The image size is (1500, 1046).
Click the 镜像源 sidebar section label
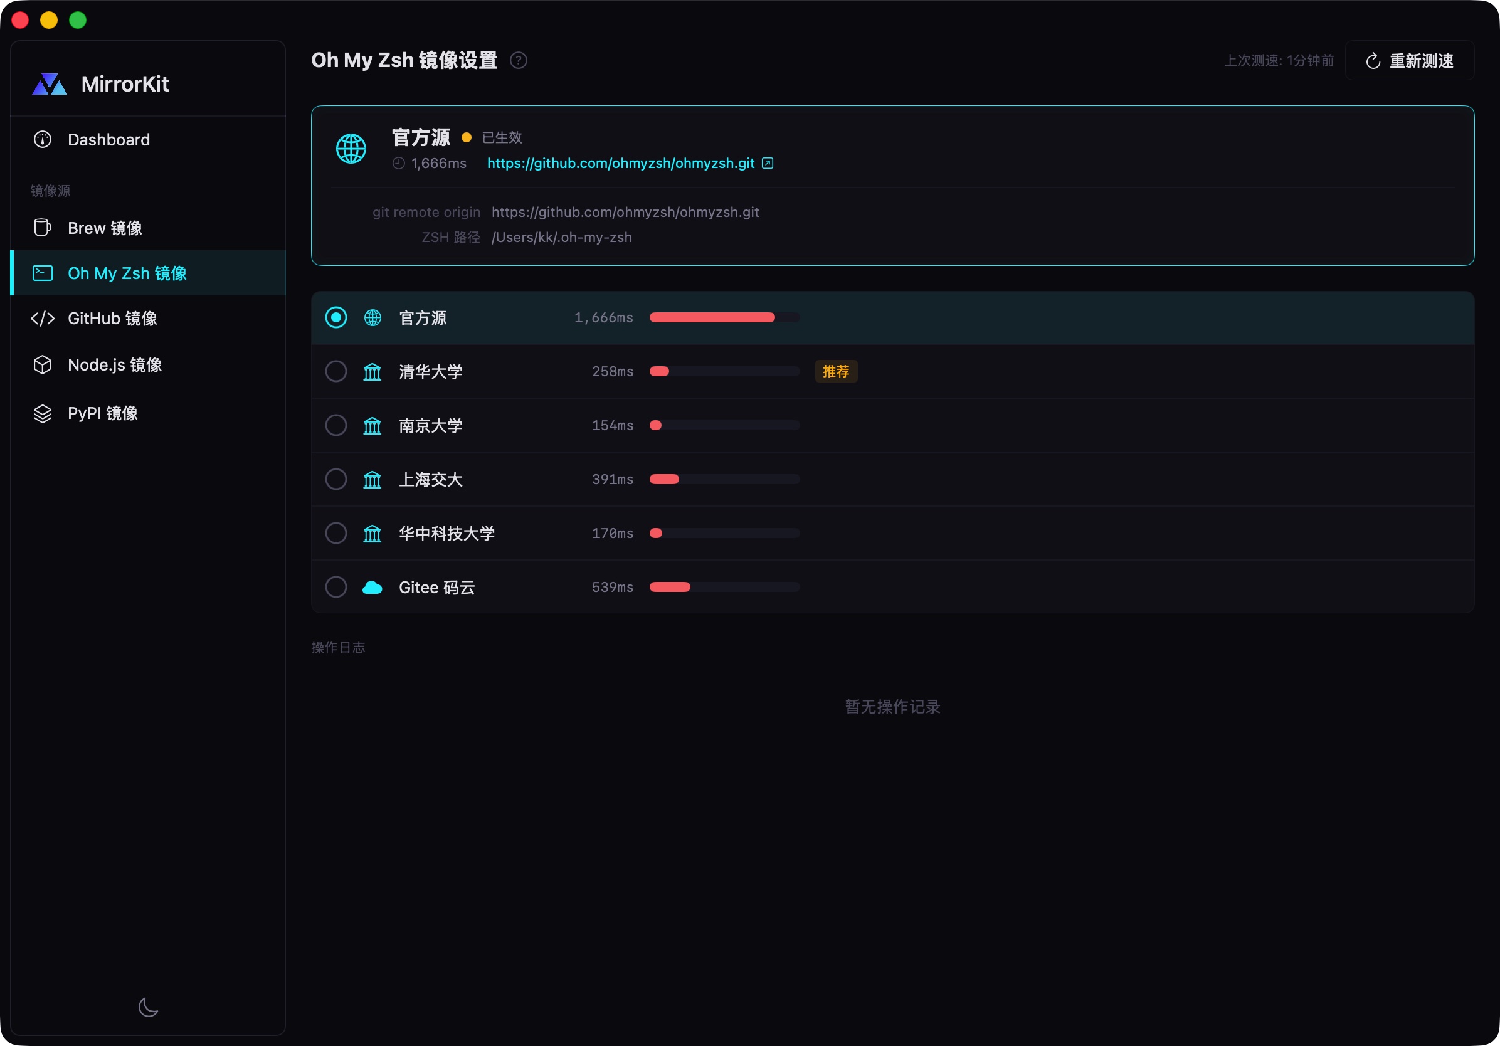pyautogui.click(x=50, y=191)
